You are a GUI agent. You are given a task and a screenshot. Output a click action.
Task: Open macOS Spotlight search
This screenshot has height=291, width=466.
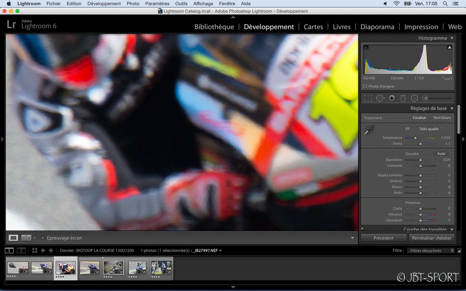coord(445,4)
